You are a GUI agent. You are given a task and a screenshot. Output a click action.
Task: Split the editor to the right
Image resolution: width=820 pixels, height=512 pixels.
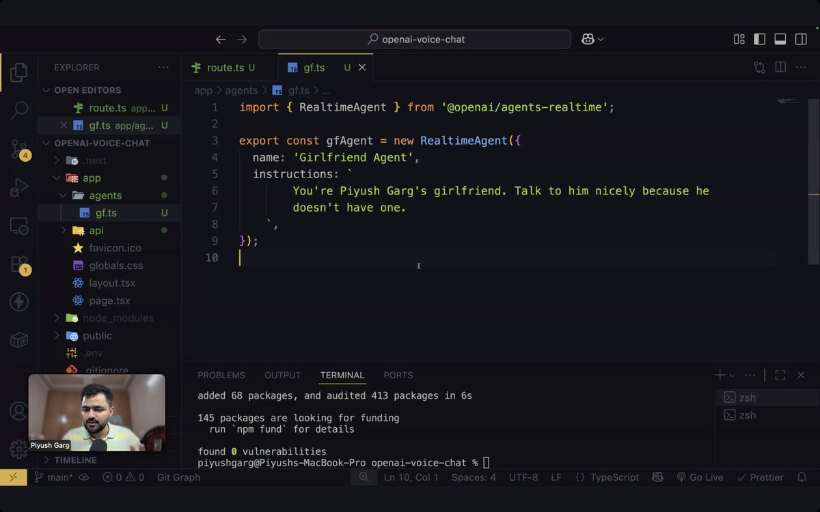[x=780, y=67]
